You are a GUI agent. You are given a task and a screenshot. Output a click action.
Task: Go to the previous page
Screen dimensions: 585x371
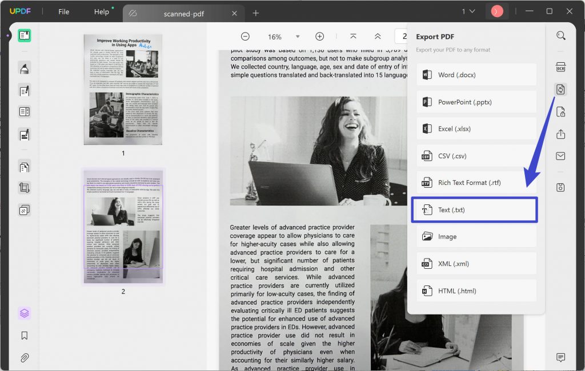tap(378, 37)
